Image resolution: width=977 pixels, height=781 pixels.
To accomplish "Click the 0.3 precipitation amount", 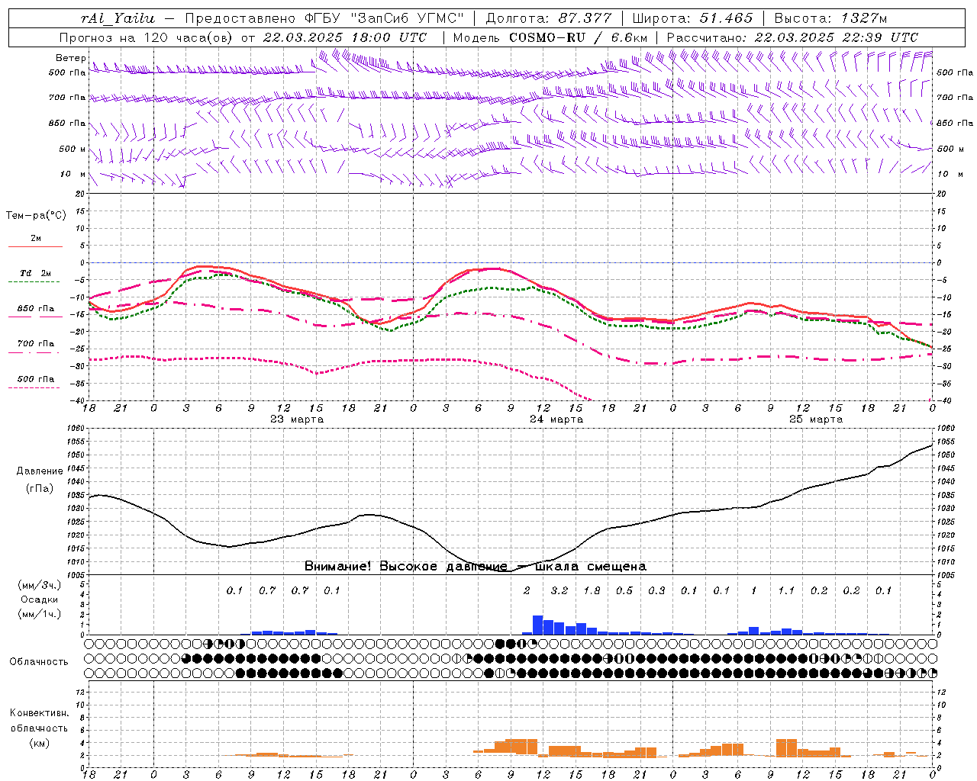I will coord(656,591).
